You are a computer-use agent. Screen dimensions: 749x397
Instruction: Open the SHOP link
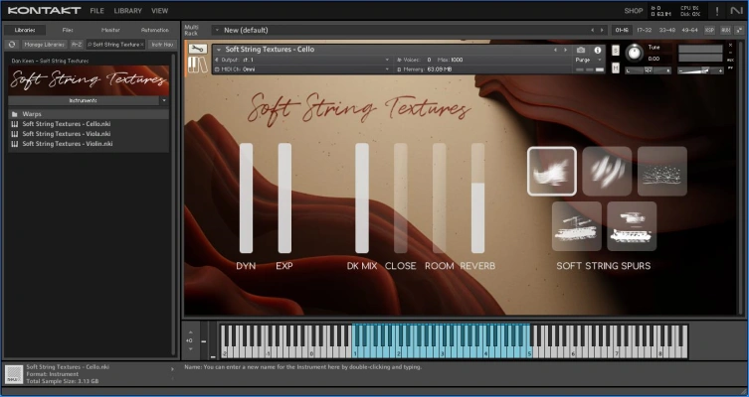[633, 10]
